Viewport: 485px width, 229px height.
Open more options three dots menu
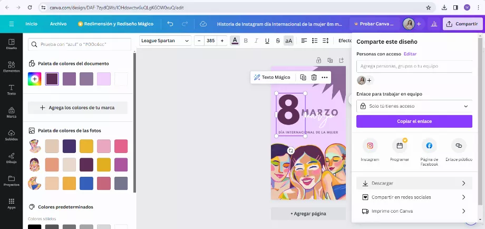coord(324,78)
